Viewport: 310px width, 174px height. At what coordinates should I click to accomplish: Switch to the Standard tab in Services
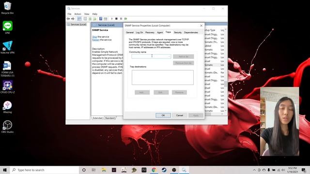click(110, 118)
